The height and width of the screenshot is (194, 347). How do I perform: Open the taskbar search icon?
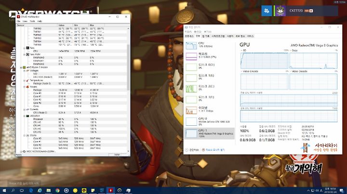(13, 191)
